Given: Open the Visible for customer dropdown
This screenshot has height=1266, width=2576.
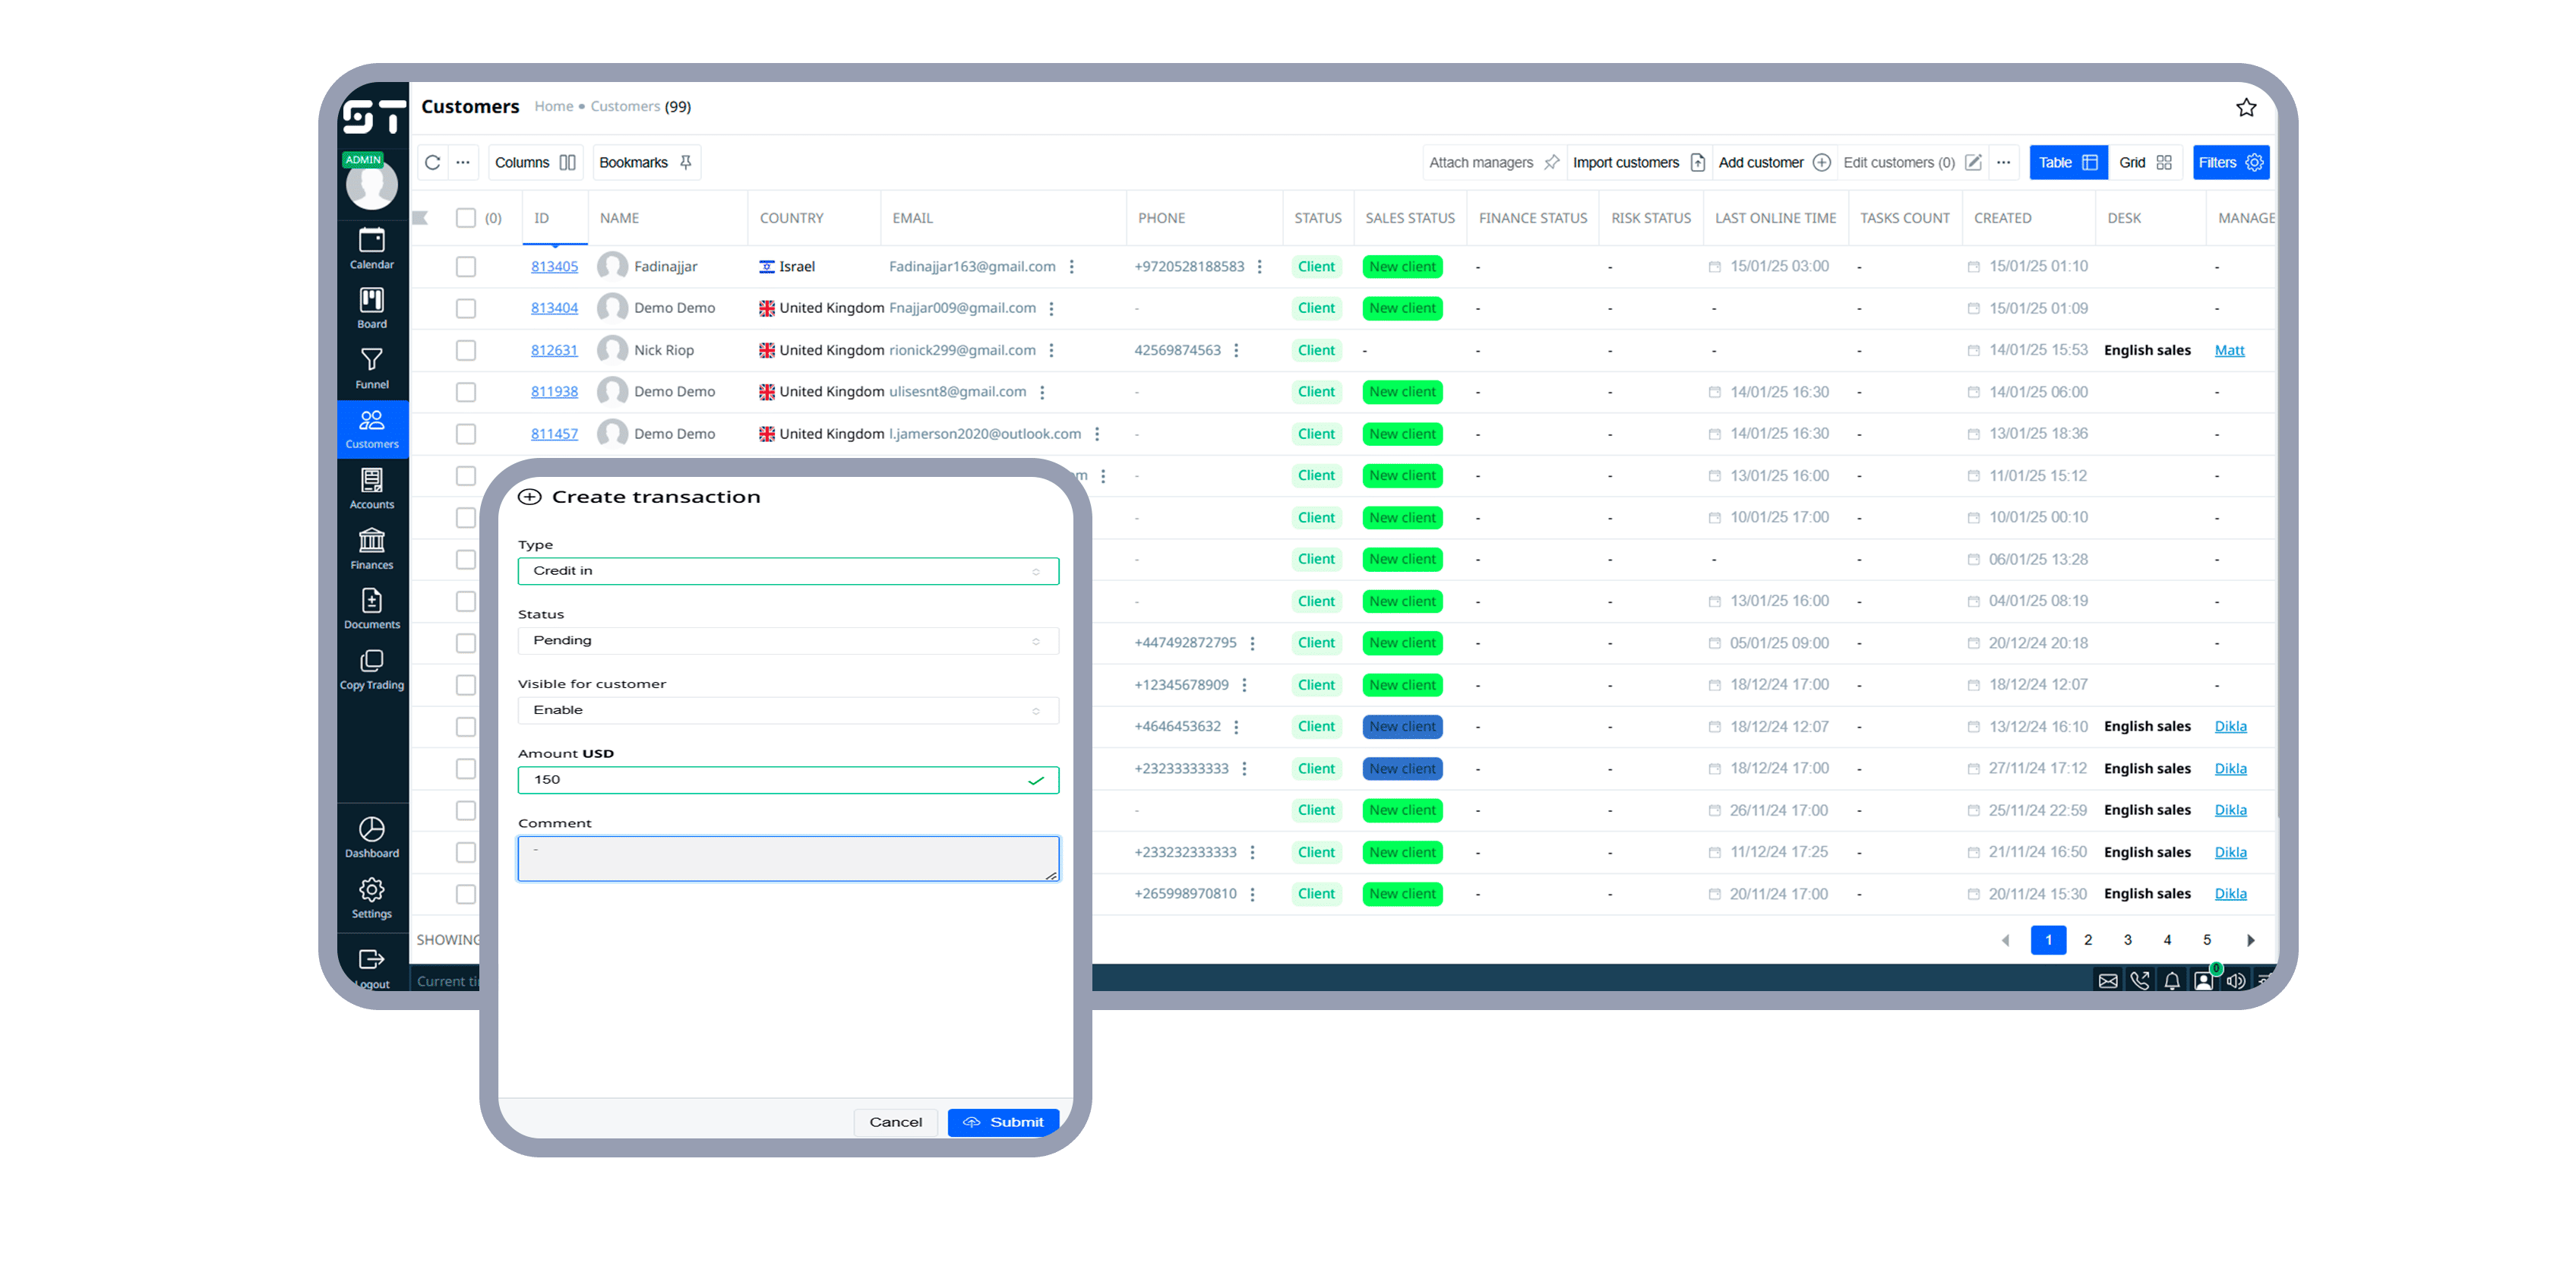Looking at the screenshot, I should (x=788, y=710).
